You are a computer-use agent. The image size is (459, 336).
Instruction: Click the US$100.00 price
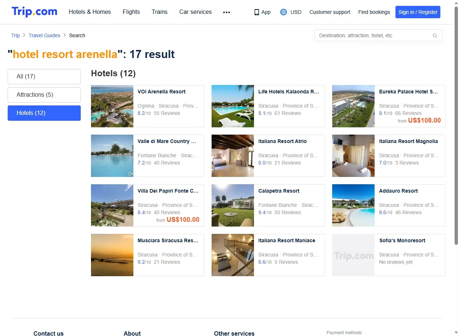[183, 220]
